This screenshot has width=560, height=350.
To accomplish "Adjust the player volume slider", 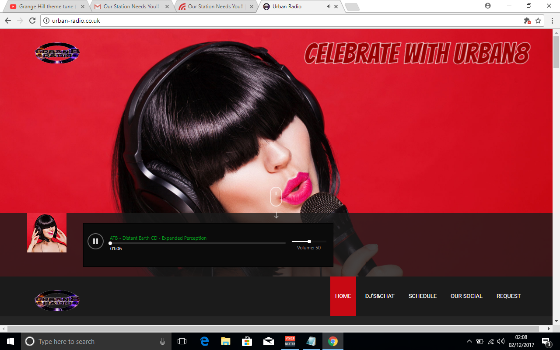I will pos(309,241).
